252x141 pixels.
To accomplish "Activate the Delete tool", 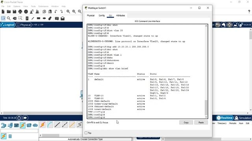I will [x=15, y=18].
